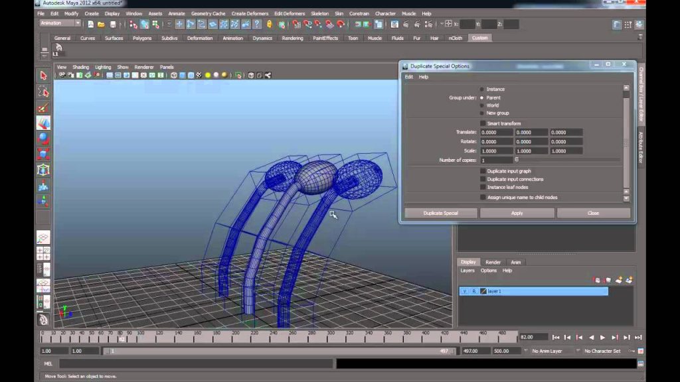This screenshot has width=680, height=382.
Task: Click layer1 color swatch
Action: (x=483, y=291)
